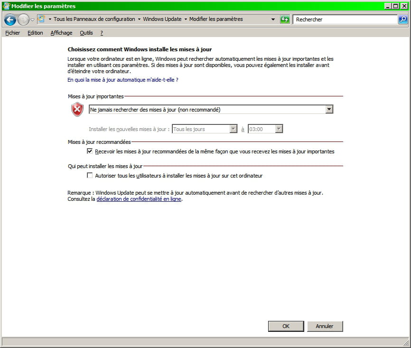Click heading 'Choisissez comment Windows installe les mises à jour'
This screenshot has width=411, height=348.
[140, 49]
